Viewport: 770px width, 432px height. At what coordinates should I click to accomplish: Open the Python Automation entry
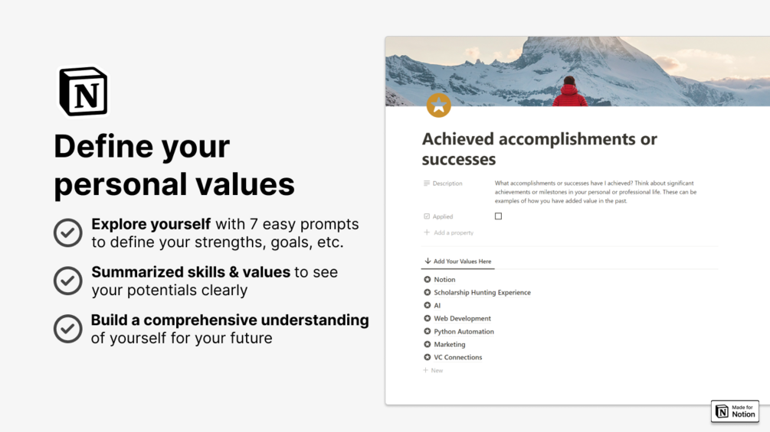click(x=464, y=332)
